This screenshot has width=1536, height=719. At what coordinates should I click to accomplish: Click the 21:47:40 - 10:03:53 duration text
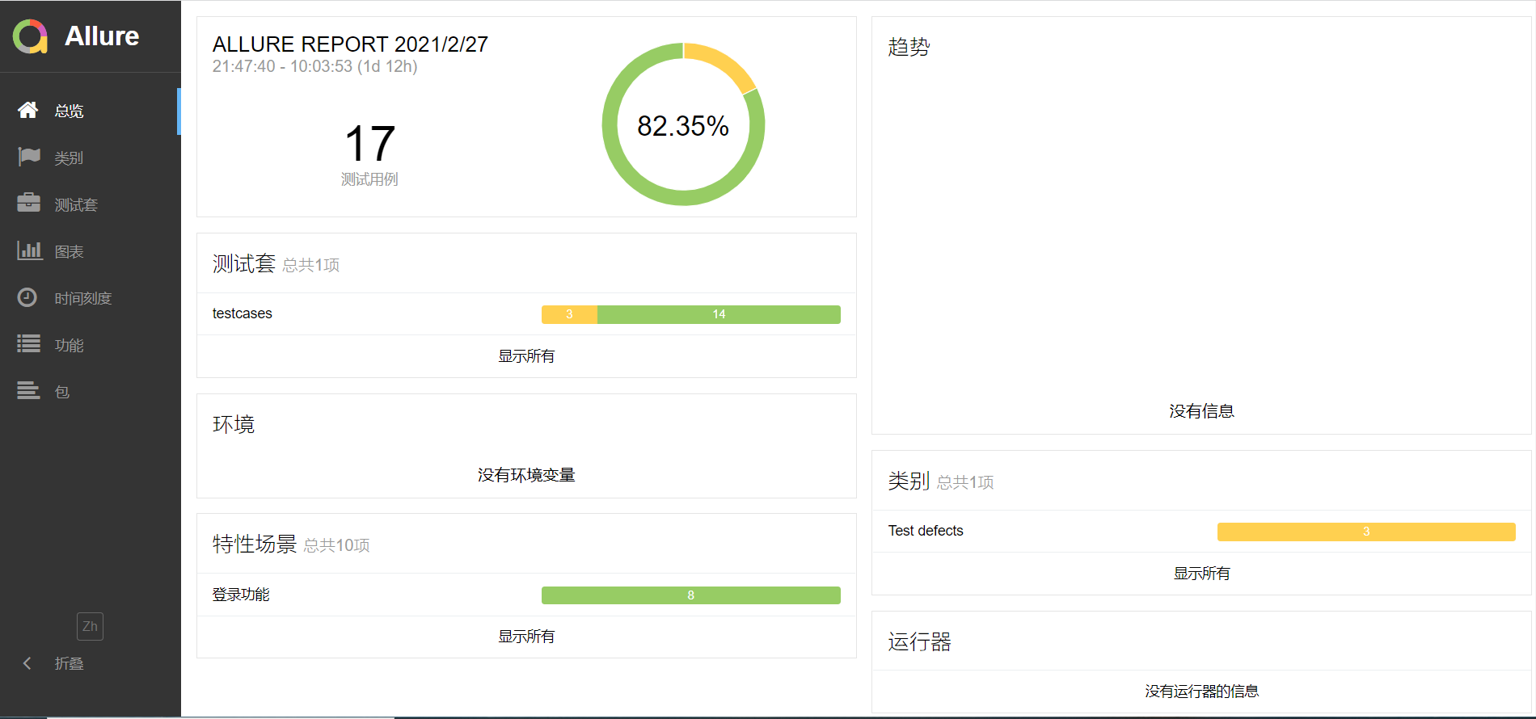click(x=315, y=66)
